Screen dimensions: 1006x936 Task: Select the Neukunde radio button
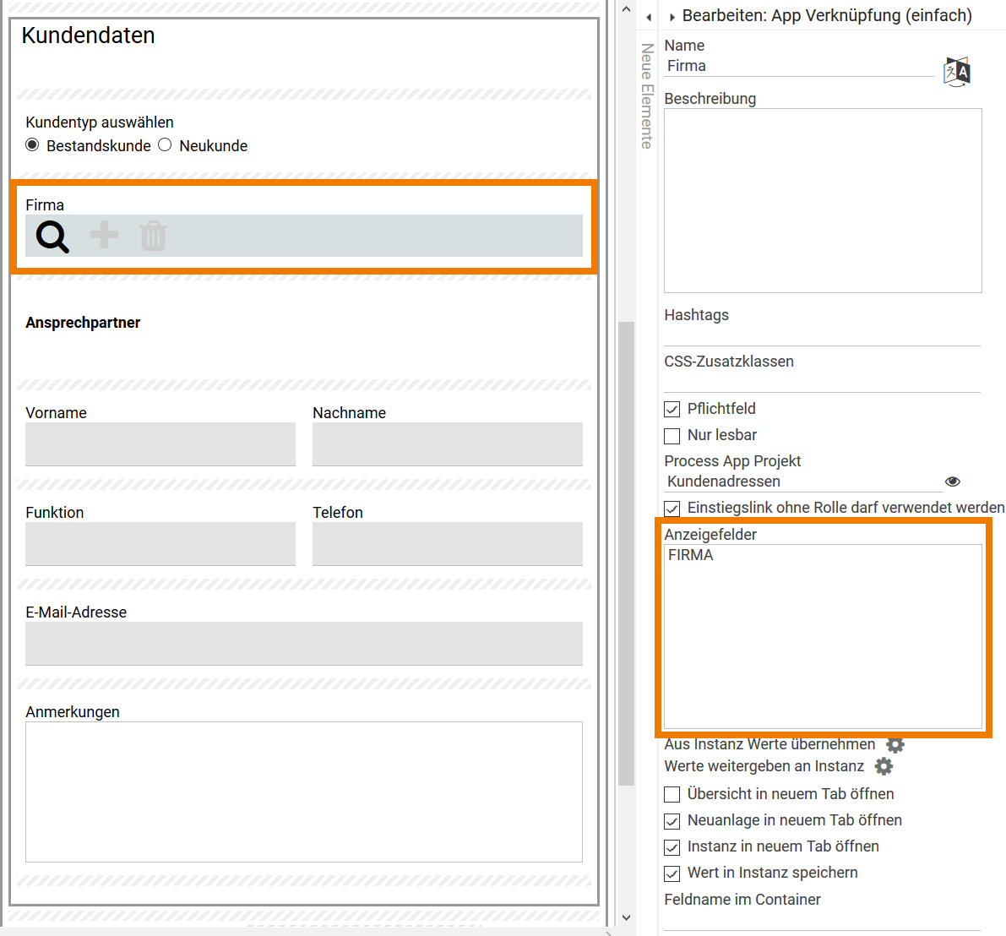[x=166, y=145]
